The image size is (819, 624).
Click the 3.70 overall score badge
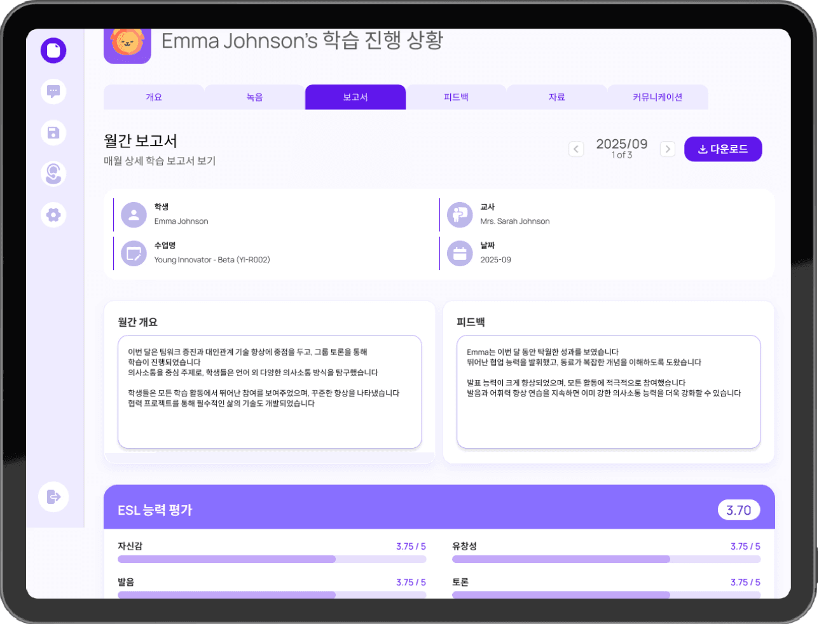point(739,510)
